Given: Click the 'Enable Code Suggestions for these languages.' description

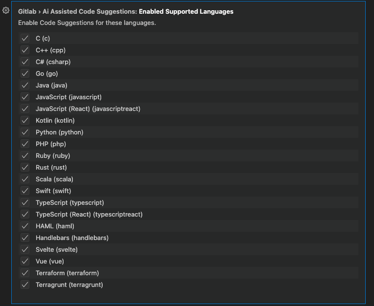Looking at the screenshot, I should [x=87, y=22].
